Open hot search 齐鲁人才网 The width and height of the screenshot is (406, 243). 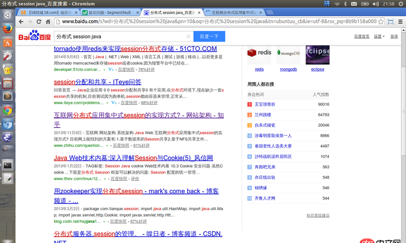pyautogui.click(x=265, y=198)
